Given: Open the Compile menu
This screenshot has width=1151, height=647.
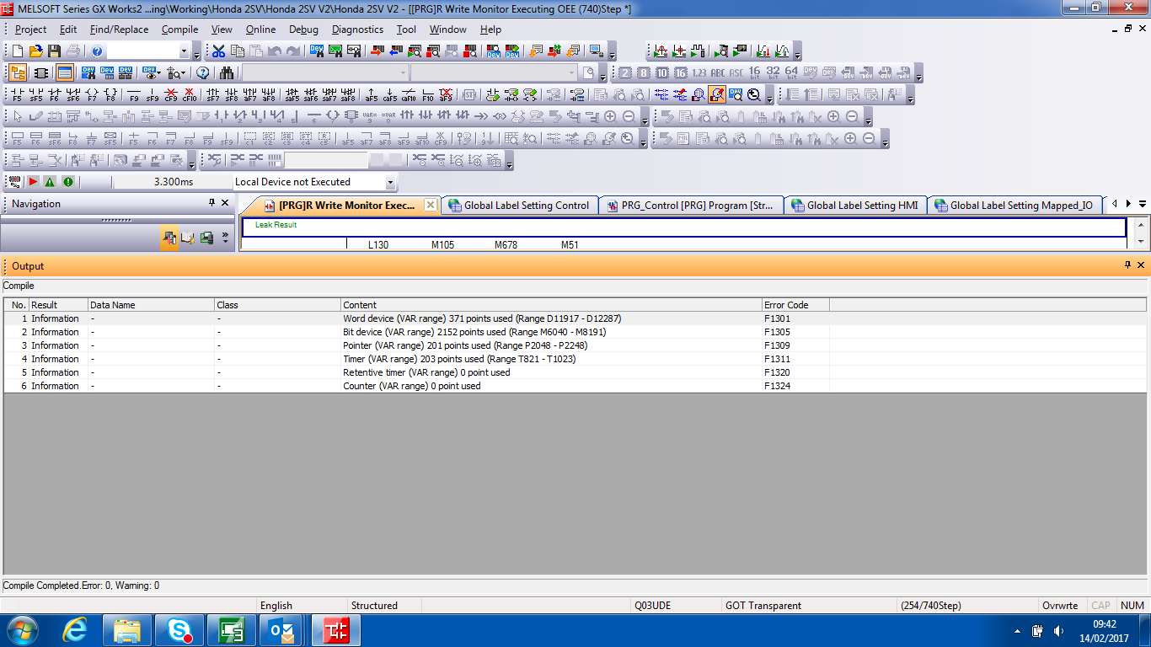Looking at the screenshot, I should click(x=179, y=29).
